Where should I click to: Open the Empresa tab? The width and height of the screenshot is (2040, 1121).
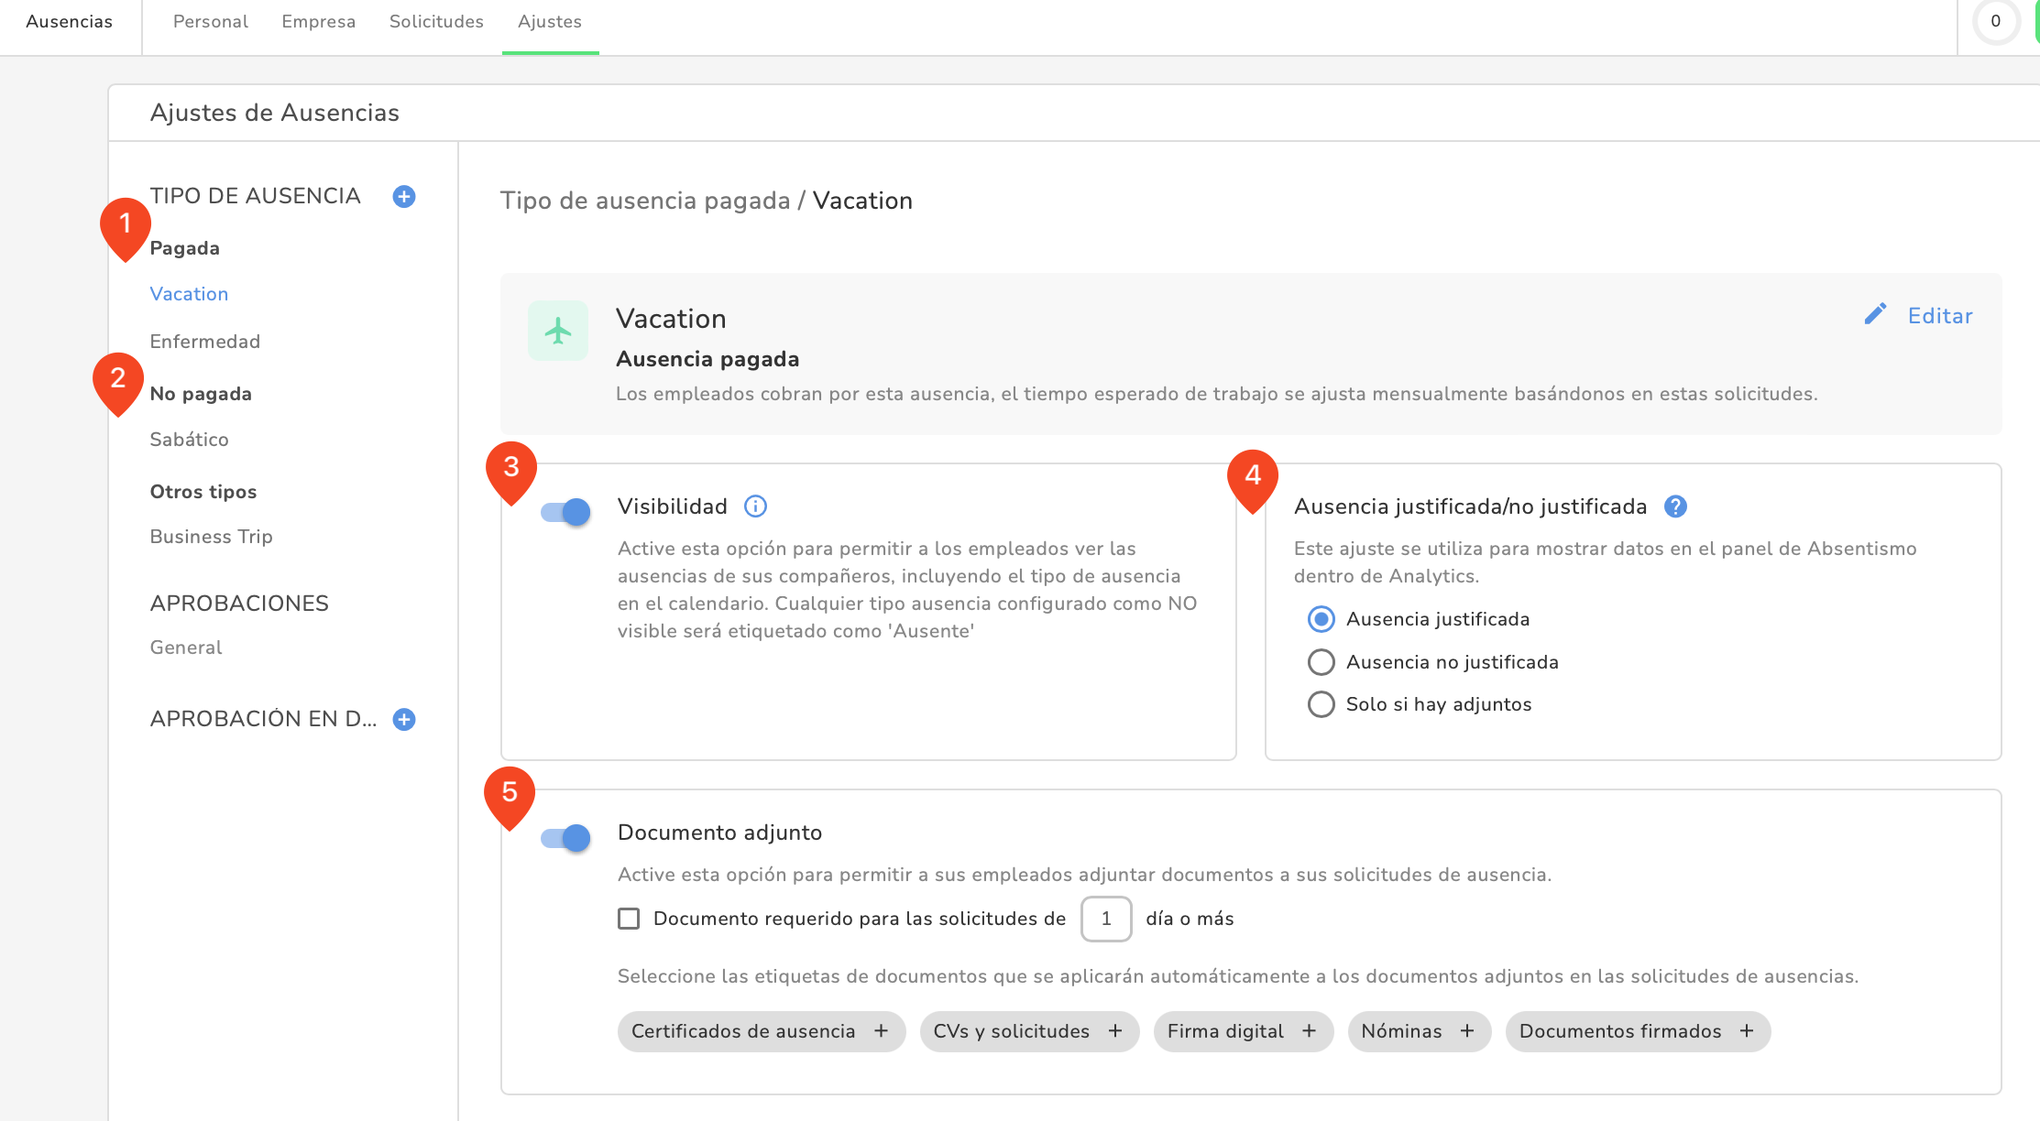click(318, 22)
